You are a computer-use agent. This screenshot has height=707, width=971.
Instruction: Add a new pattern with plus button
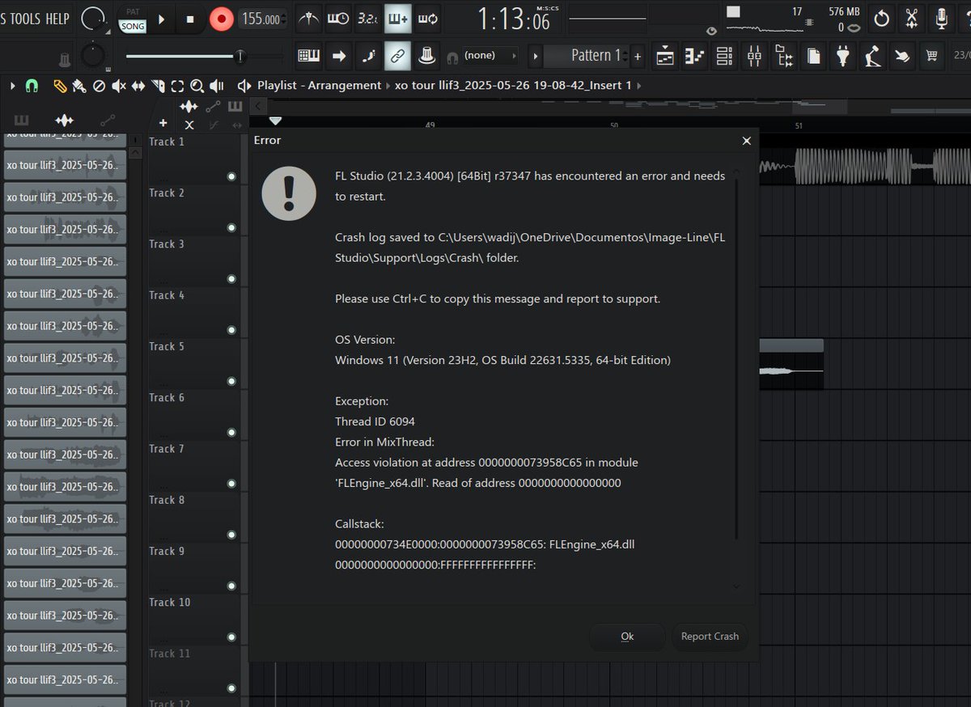pos(638,56)
